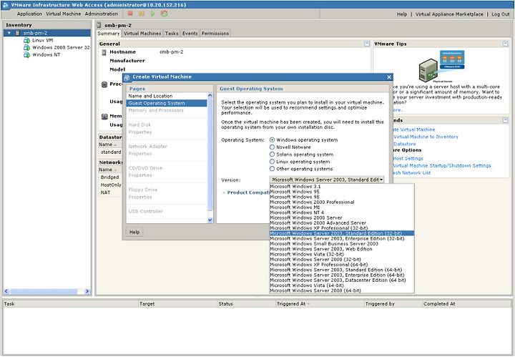Viewport: 515px width, 357px height.
Task: Open Virtual Machine Startup/Shutdown Settings link
Action: [442, 165]
